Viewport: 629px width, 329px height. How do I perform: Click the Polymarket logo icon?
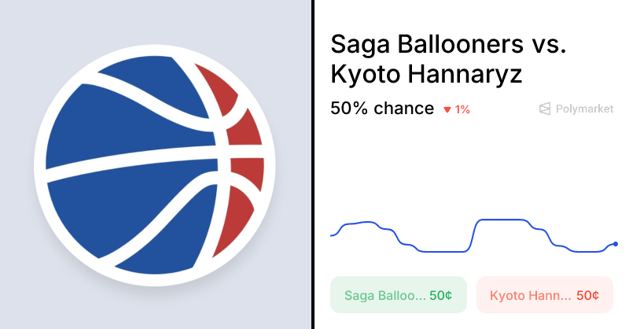545,109
